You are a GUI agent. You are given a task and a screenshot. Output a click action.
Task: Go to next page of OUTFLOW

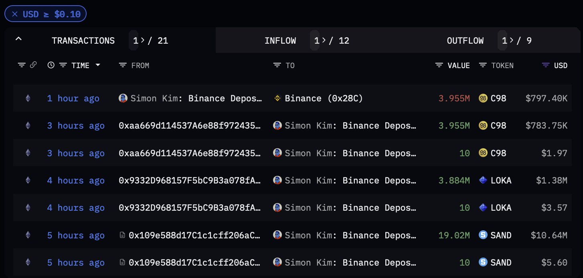click(510, 40)
